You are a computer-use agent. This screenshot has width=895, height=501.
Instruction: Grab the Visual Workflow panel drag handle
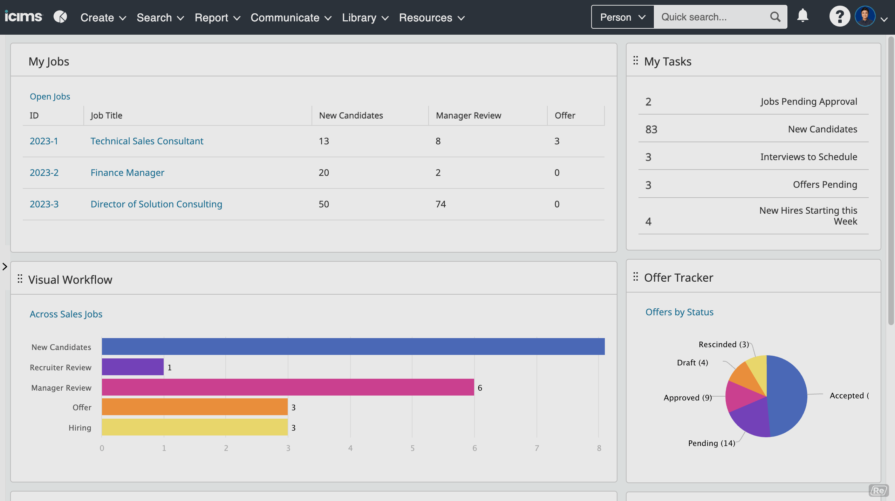pyautogui.click(x=20, y=279)
